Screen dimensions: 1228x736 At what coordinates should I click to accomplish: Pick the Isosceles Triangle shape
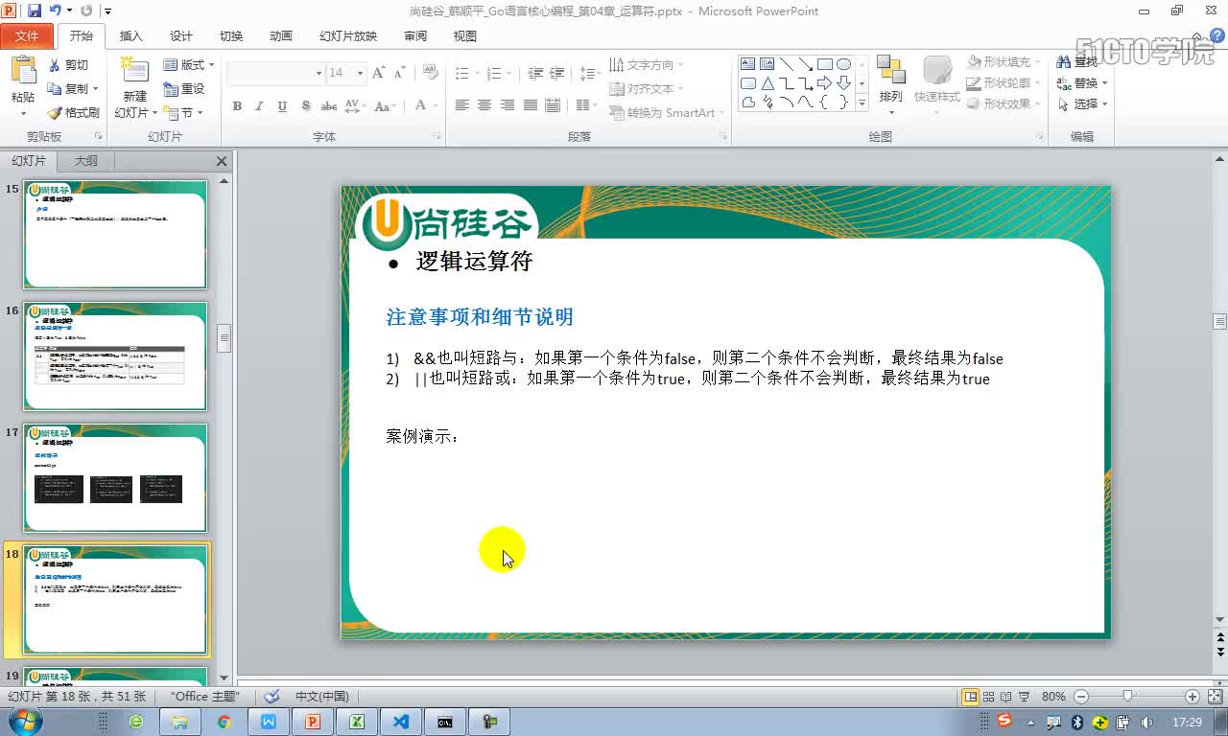767,83
